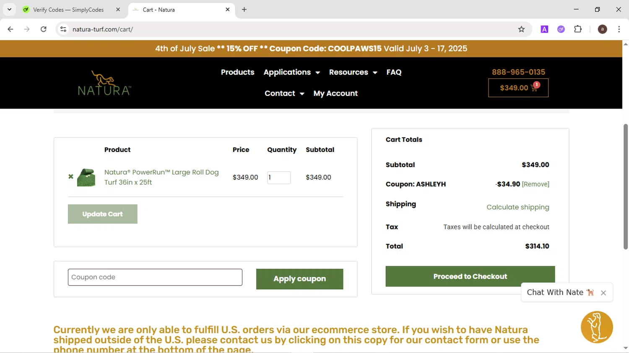This screenshot has width=629, height=353.
Task: Click the international orders contact form text
Action: pyautogui.click(x=296, y=340)
